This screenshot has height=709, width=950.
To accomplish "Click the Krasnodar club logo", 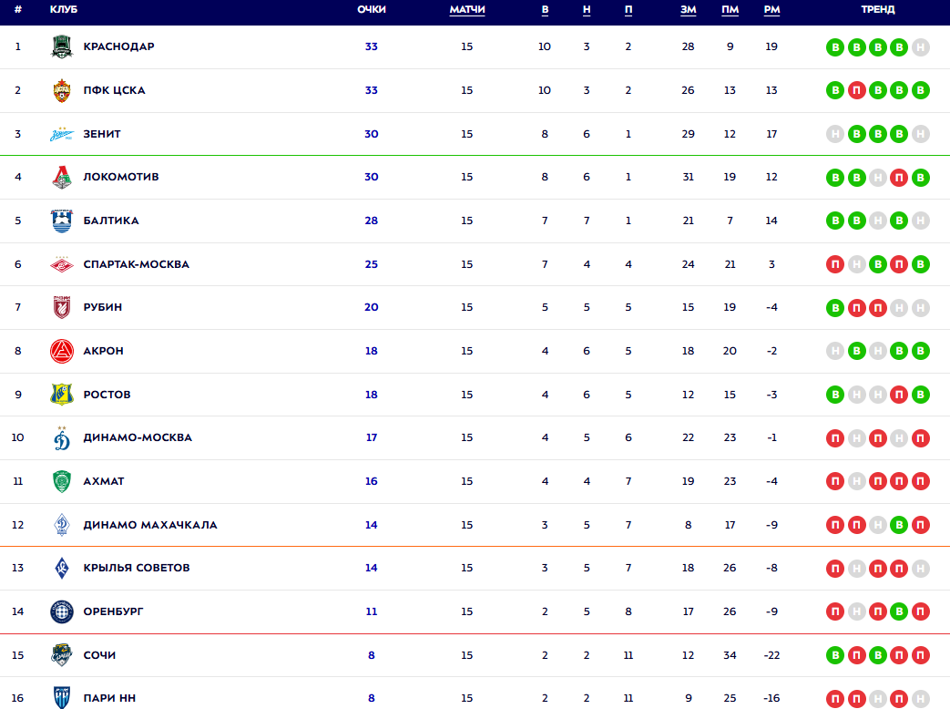I will click(x=61, y=46).
